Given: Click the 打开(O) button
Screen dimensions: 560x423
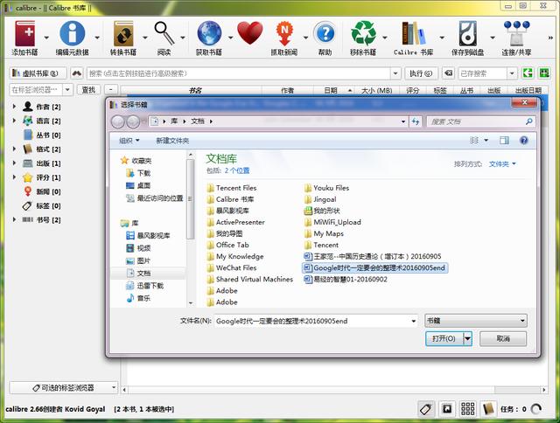Looking at the screenshot, I should (x=444, y=339).
